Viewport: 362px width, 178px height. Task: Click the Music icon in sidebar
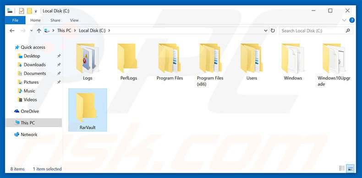20,91
